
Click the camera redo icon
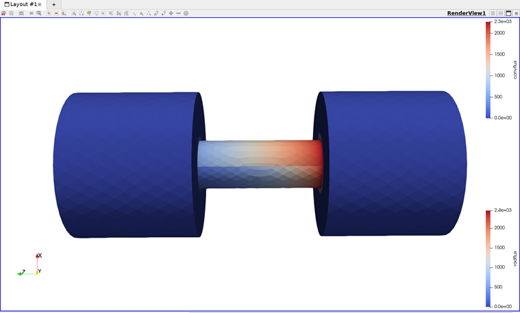point(12,13)
